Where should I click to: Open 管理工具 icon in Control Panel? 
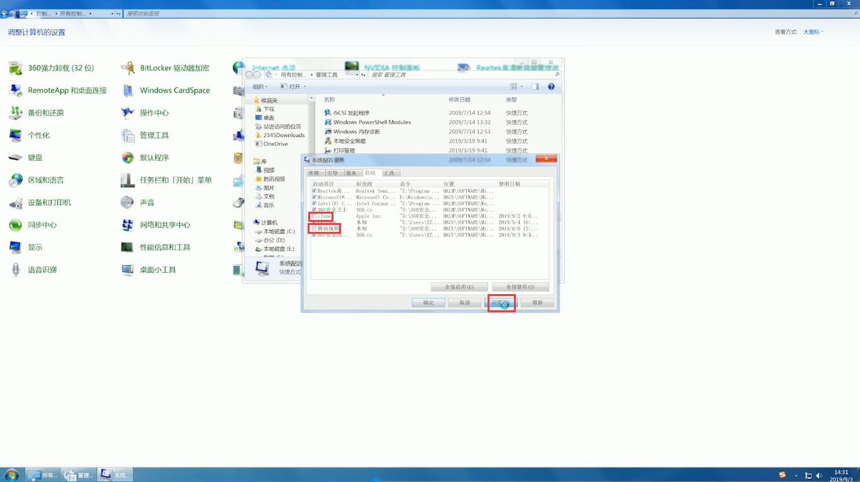pos(128,135)
